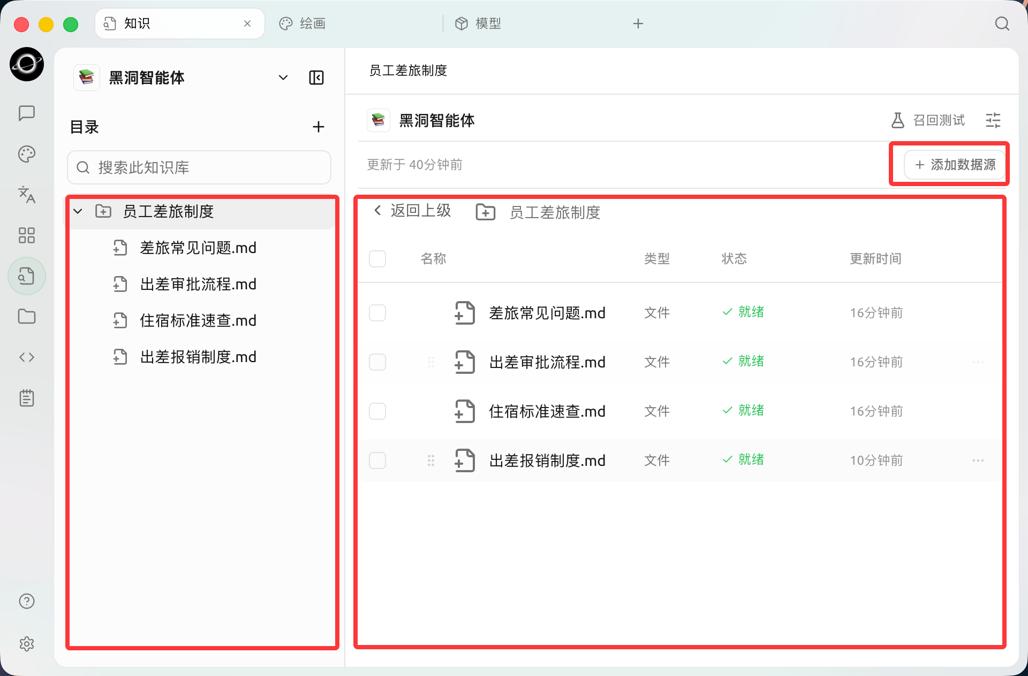
Task: Go back via 返回上级
Action: (412, 211)
